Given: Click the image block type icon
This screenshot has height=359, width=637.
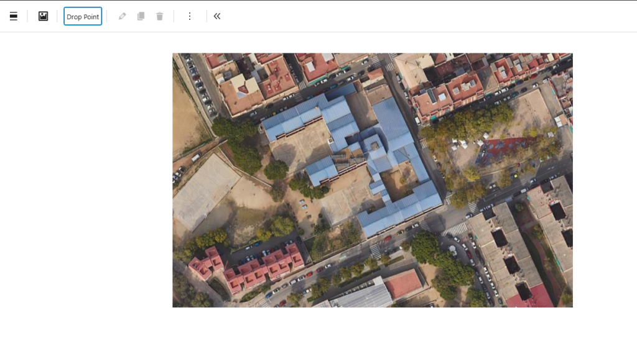Looking at the screenshot, I should 43,16.
